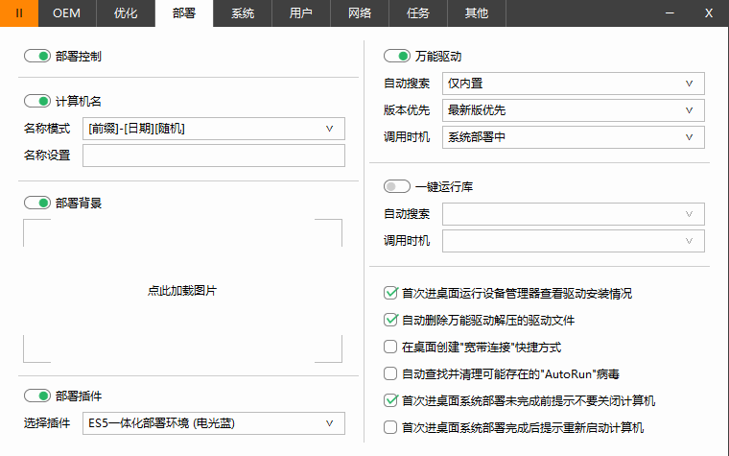Viewport: 729px width, 456px height.
Task: Switch to the OEM tab
Action: 66,13
